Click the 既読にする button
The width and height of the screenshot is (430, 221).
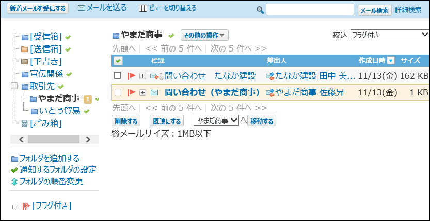pyautogui.click(x=167, y=121)
